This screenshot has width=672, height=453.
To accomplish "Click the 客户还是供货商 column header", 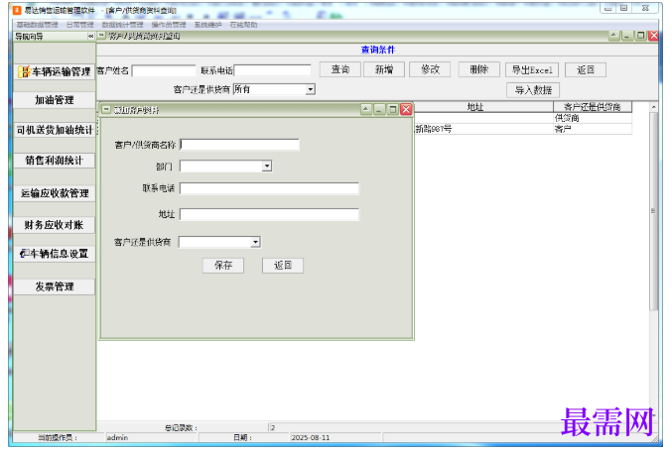I will pyautogui.click(x=593, y=107).
